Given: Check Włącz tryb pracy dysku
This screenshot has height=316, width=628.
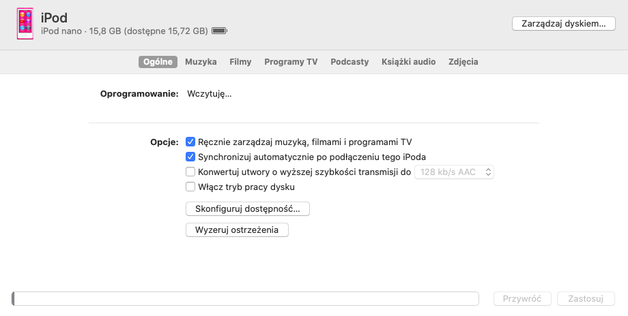Looking at the screenshot, I should tap(190, 187).
